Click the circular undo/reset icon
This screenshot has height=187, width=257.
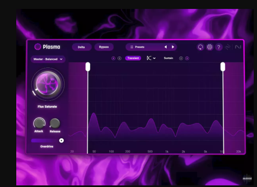[200, 47]
